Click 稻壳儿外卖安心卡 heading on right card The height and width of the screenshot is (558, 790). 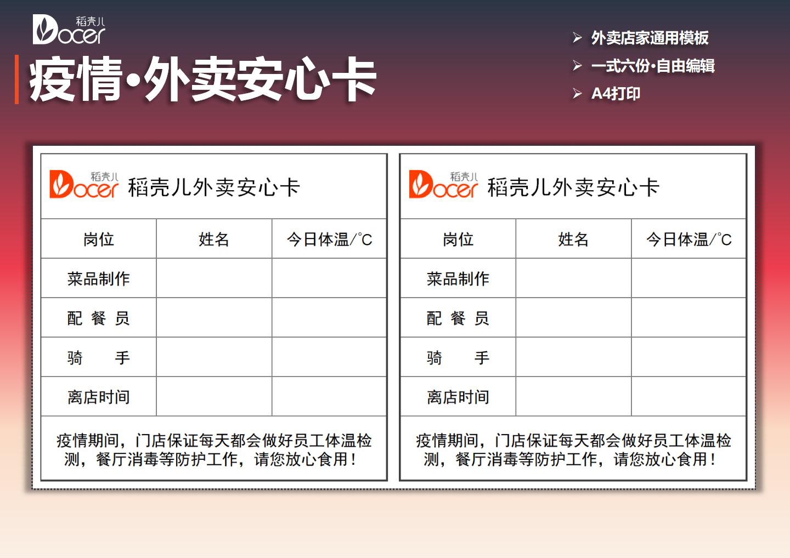click(574, 186)
